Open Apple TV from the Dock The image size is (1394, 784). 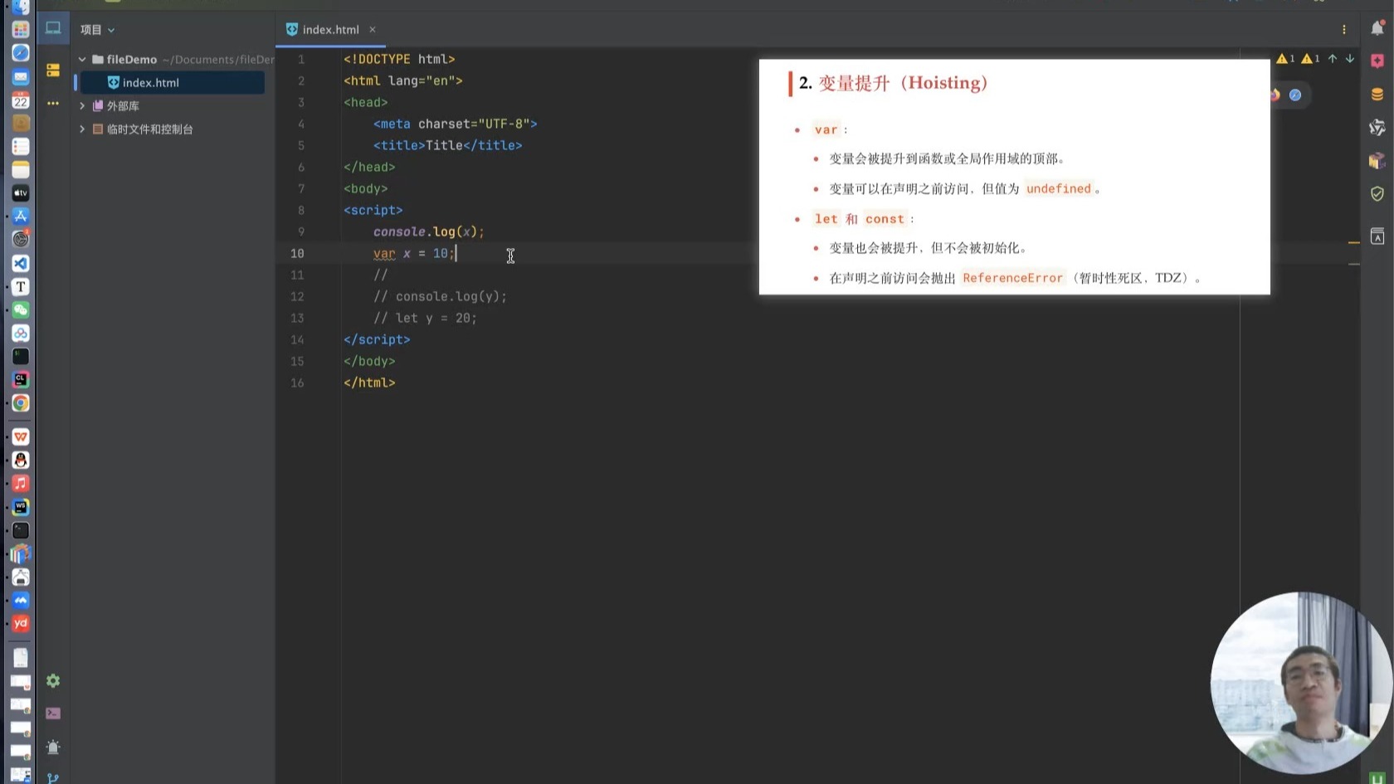click(x=21, y=192)
